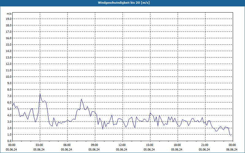The image size is (245, 153).
Task: Click the '05.06.24' date under 03:00
Action: pyautogui.click(x=39, y=150)
